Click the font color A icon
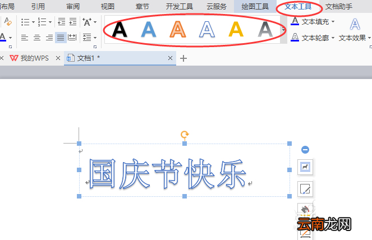Viewport: 372px width, 240px height. [x=3, y=37]
